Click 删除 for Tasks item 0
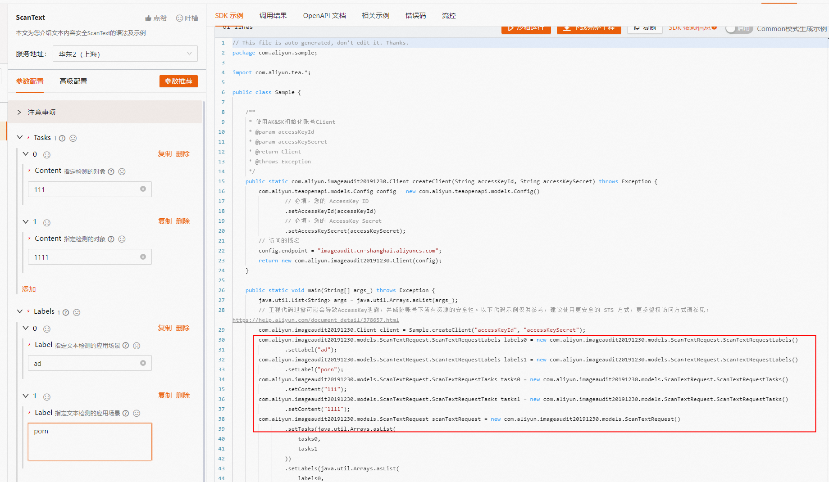This screenshot has width=829, height=482. (183, 154)
